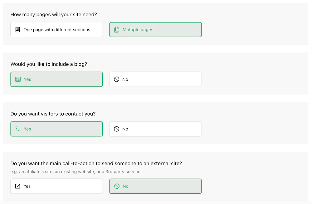Screen dimensions: 312x204
Task: Click "Do you want visitors to contact you?" question
Action: click(x=53, y=114)
